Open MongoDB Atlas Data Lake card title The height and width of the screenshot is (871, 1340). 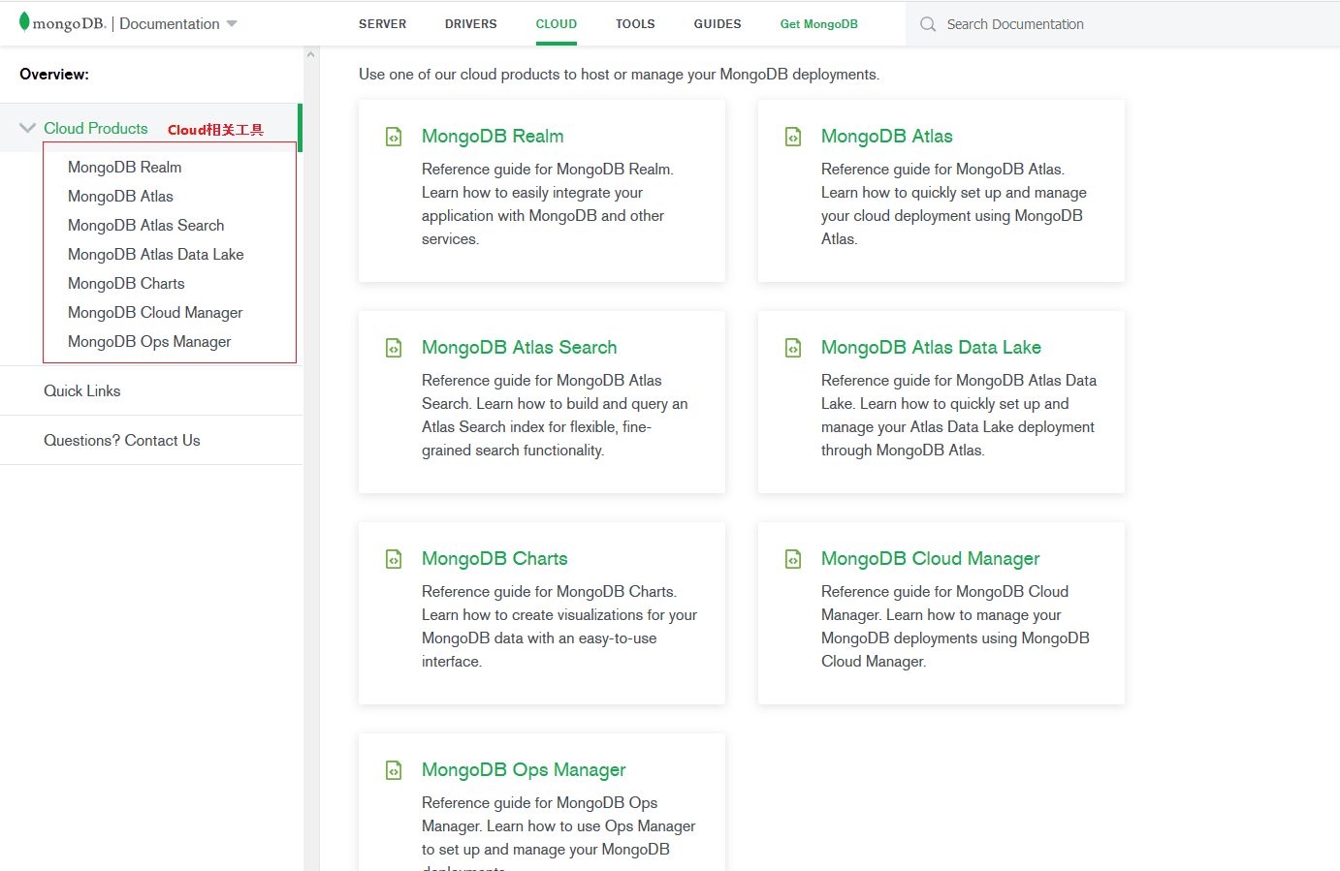pos(930,348)
